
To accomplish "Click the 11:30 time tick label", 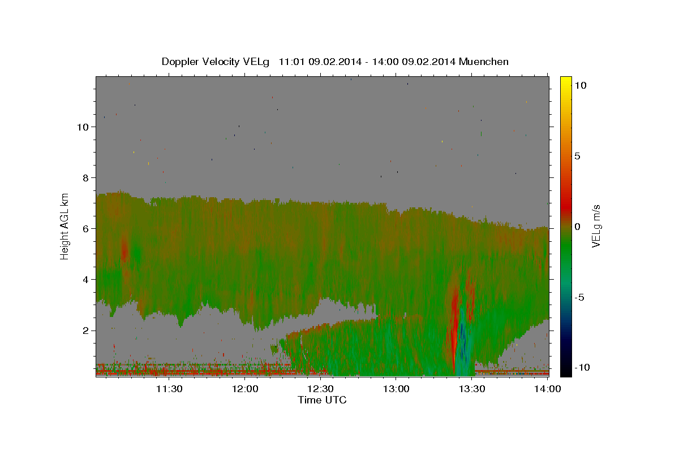I will point(169,389).
